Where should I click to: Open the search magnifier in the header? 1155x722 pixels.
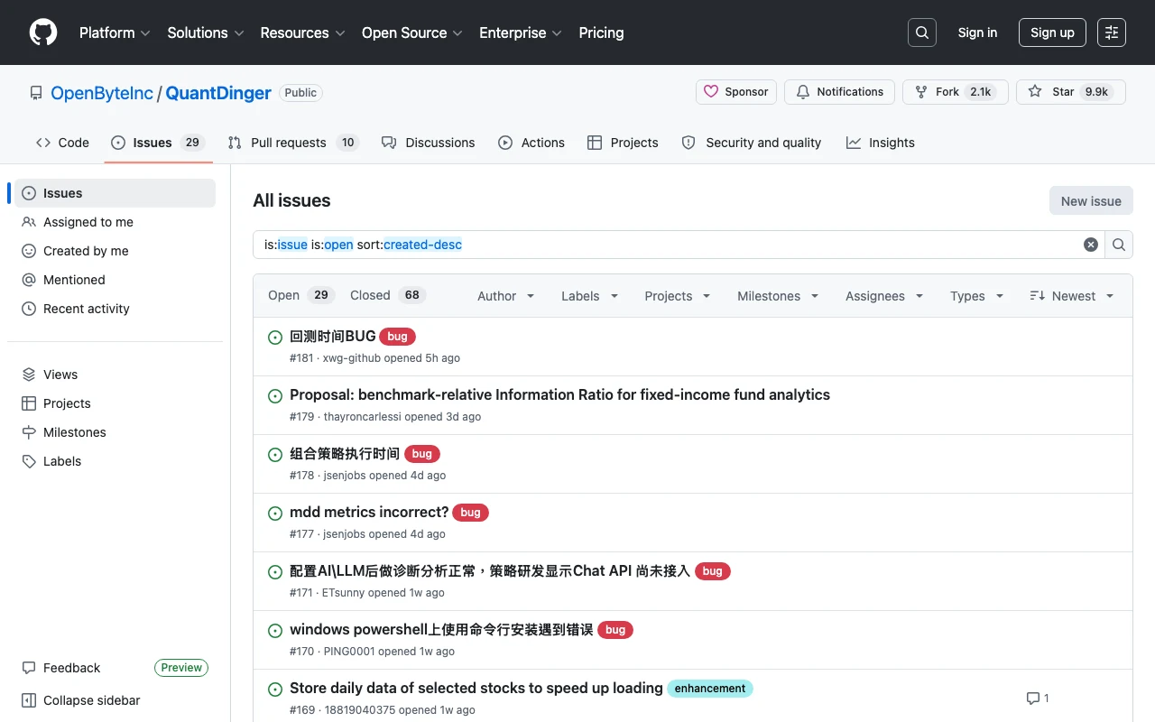pyautogui.click(x=922, y=32)
